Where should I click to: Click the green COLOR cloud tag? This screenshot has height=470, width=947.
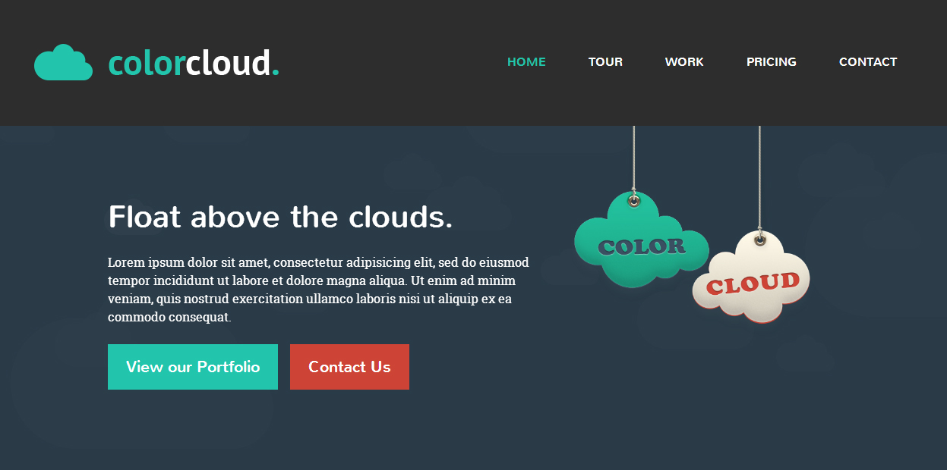(x=641, y=241)
